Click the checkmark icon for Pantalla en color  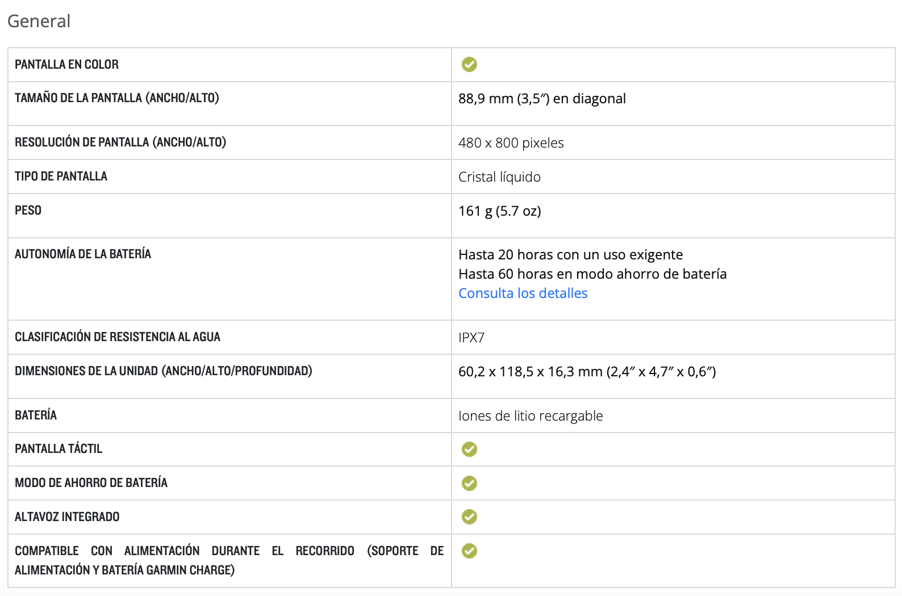click(469, 65)
